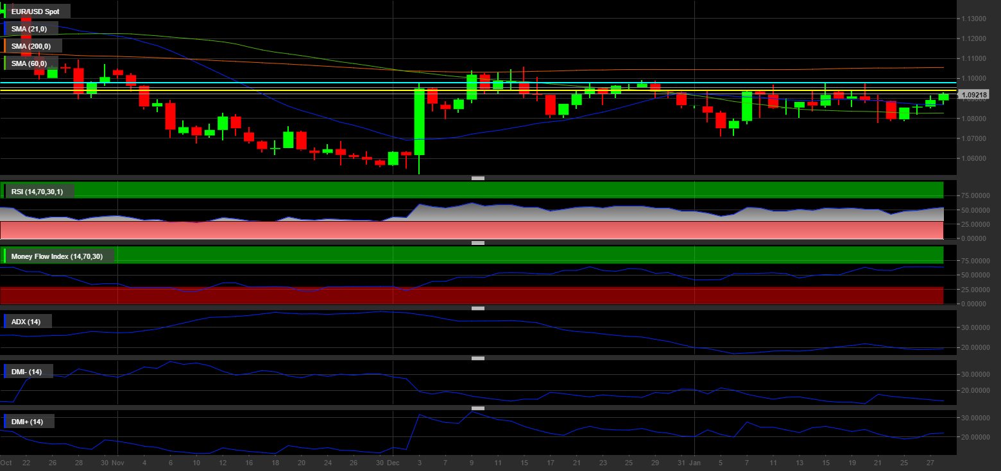The image size is (1001, 471).
Task: Click the green candlestick icon beside EUR/USD Spot
Action: (x=3, y=12)
